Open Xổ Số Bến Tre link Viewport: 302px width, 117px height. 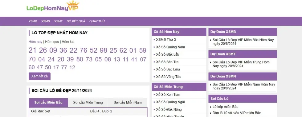167,62
